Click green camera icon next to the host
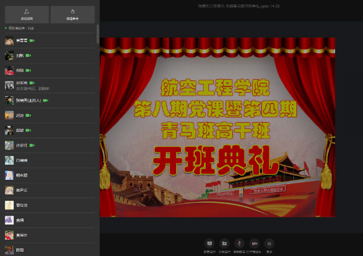363x256 pixels. 45,100
